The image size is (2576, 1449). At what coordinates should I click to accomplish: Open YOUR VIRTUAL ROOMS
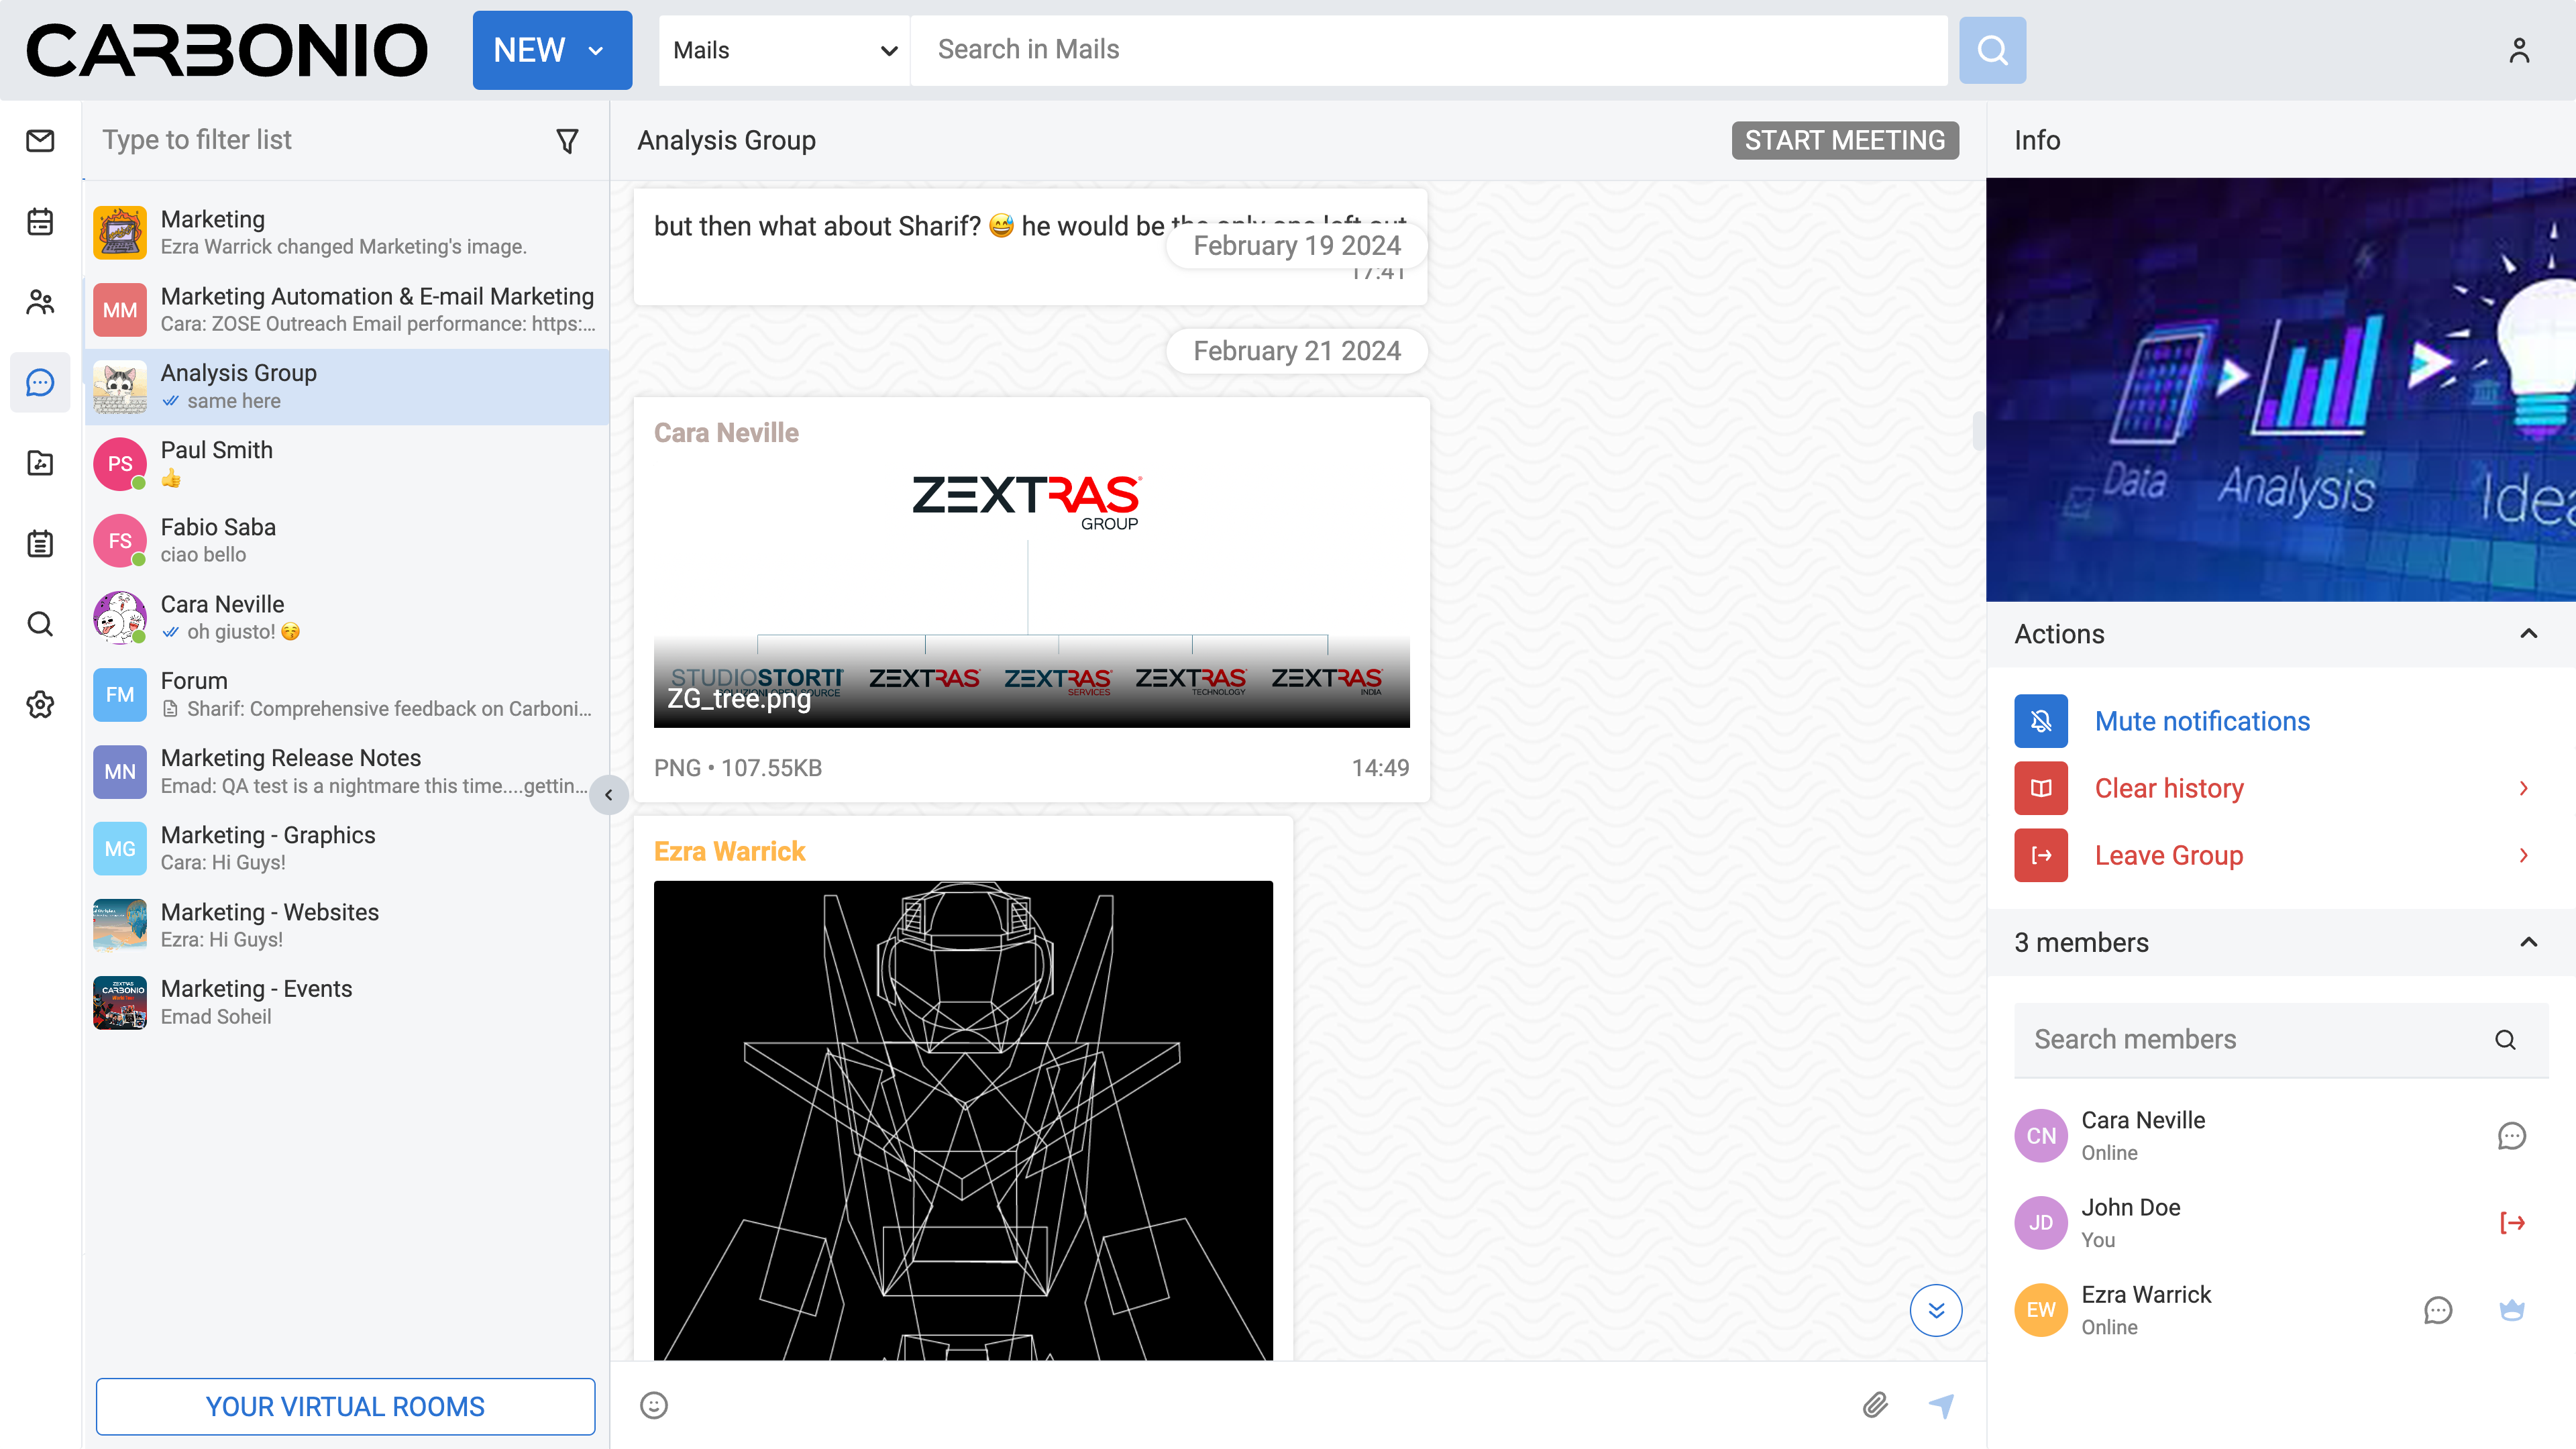pos(345,1406)
